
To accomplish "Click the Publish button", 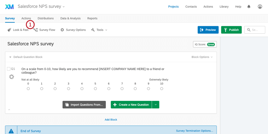I will pos(231,30).
